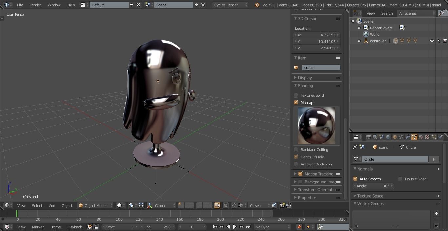Open the Texture properties tab (checker icon)
448x231 pixels.
427,137
